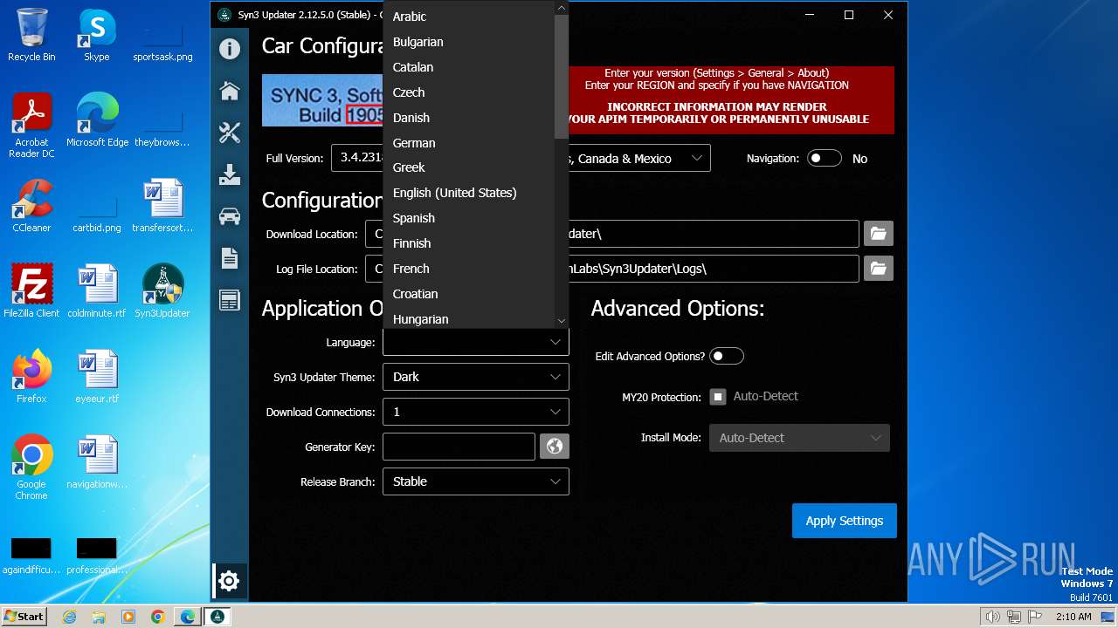Select Hungarian language
Image resolution: width=1118 pixels, height=628 pixels.
pyautogui.click(x=469, y=319)
